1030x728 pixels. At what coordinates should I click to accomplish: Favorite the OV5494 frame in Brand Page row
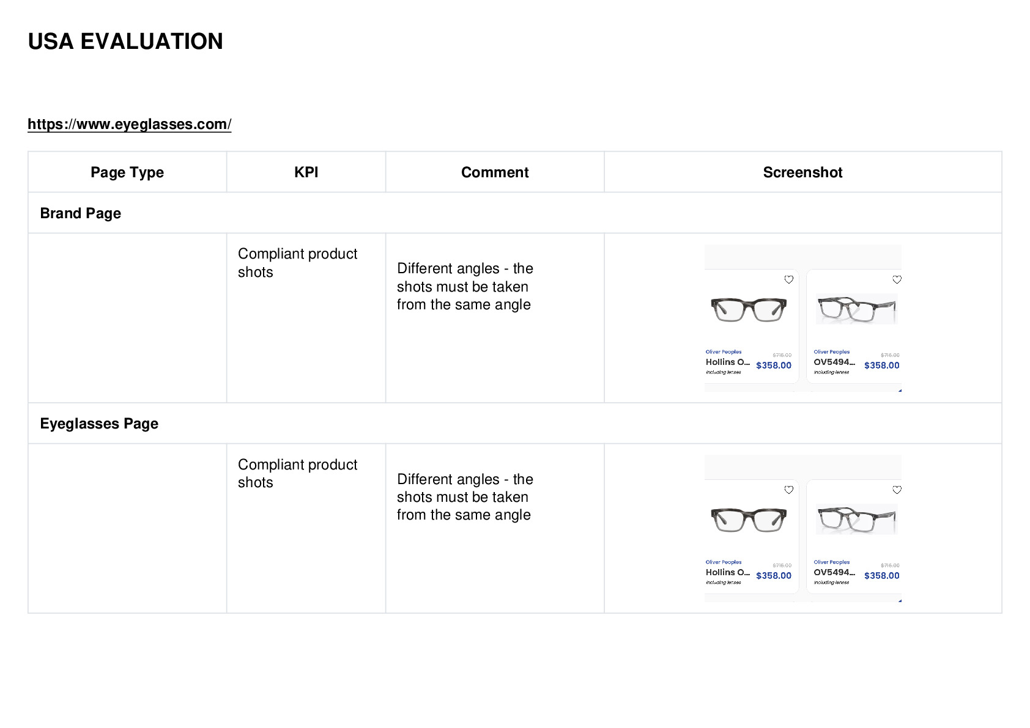(x=897, y=279)
